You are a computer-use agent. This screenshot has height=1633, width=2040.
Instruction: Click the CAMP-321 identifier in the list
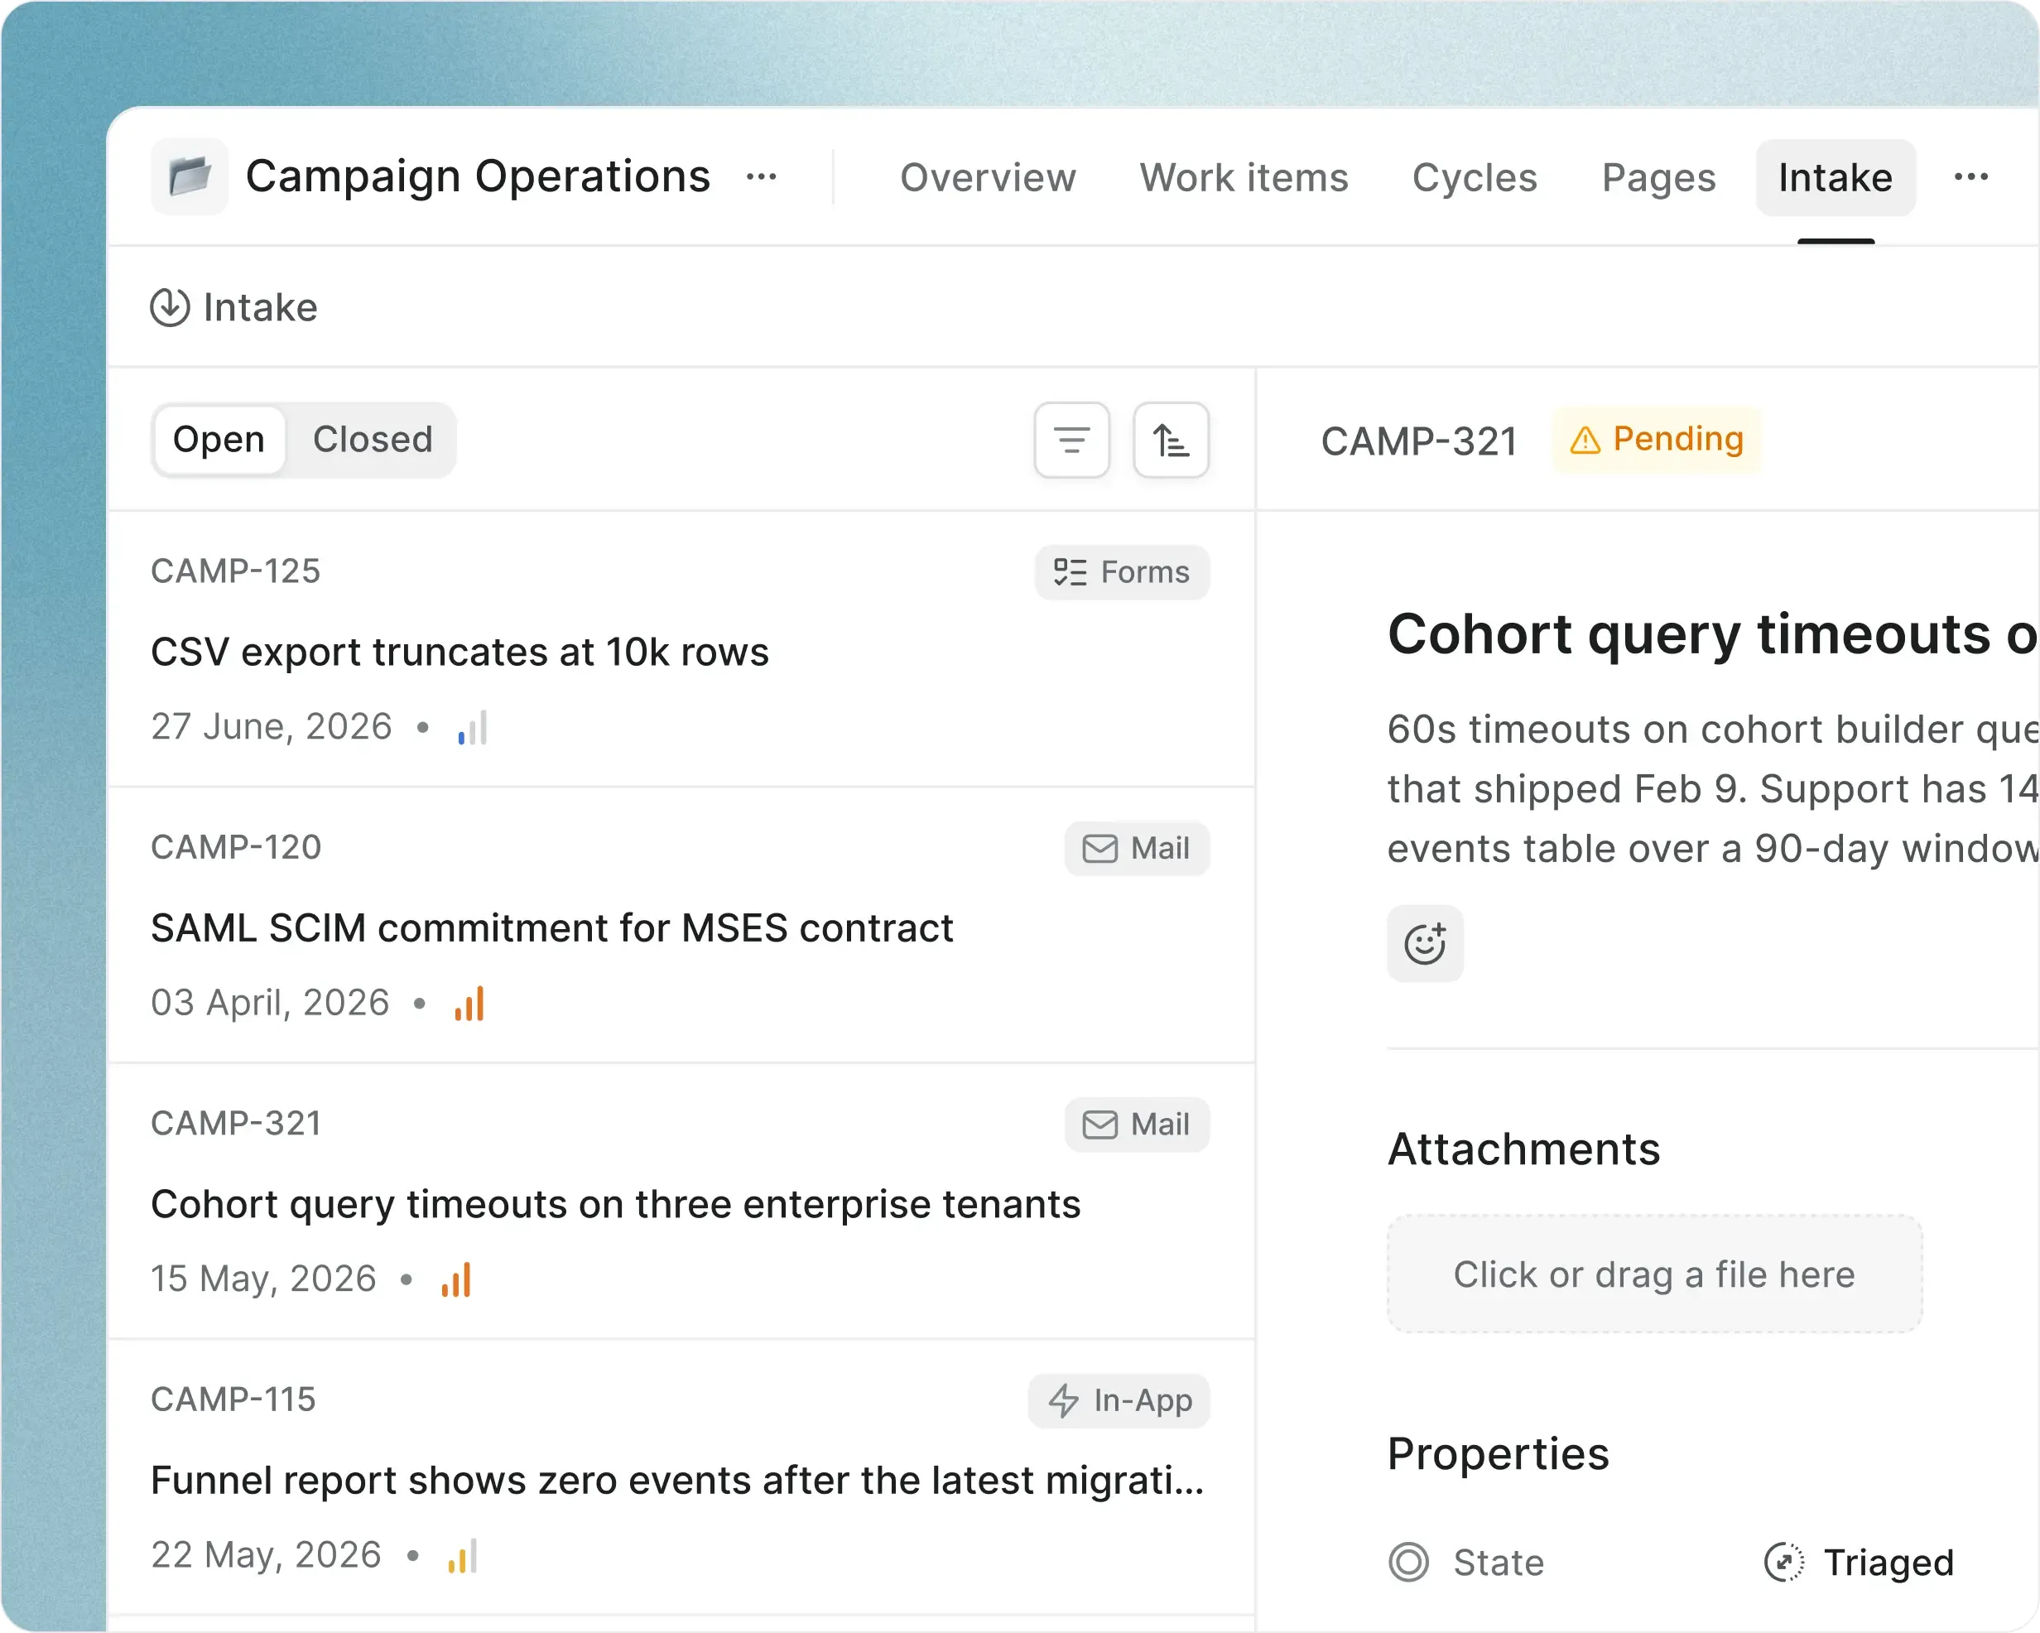(x=237, y=1124)
